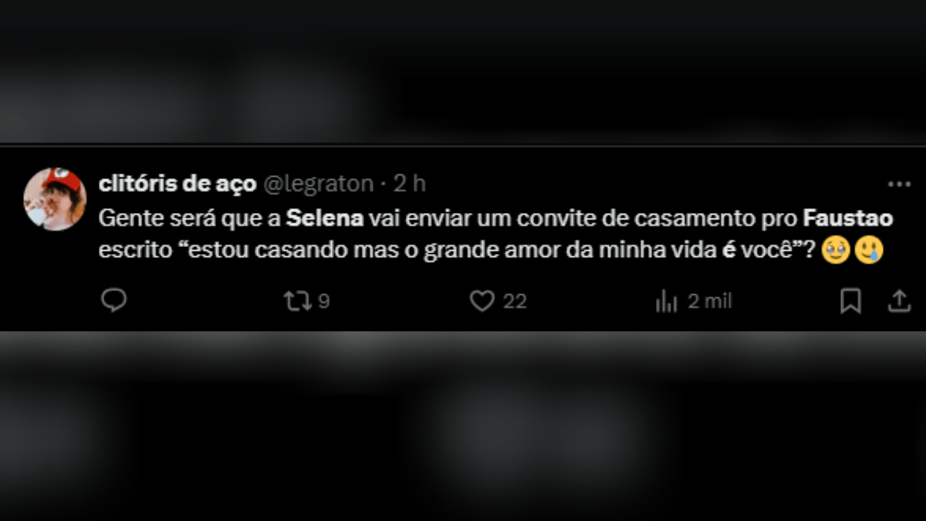Share the tweet via upload arrow icon

tap(899, 301)
